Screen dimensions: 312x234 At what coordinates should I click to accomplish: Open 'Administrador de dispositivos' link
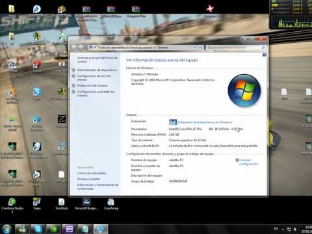click(x=97, y=70)
